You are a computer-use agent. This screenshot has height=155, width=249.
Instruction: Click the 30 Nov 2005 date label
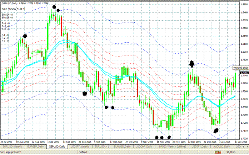coord(179,142)
